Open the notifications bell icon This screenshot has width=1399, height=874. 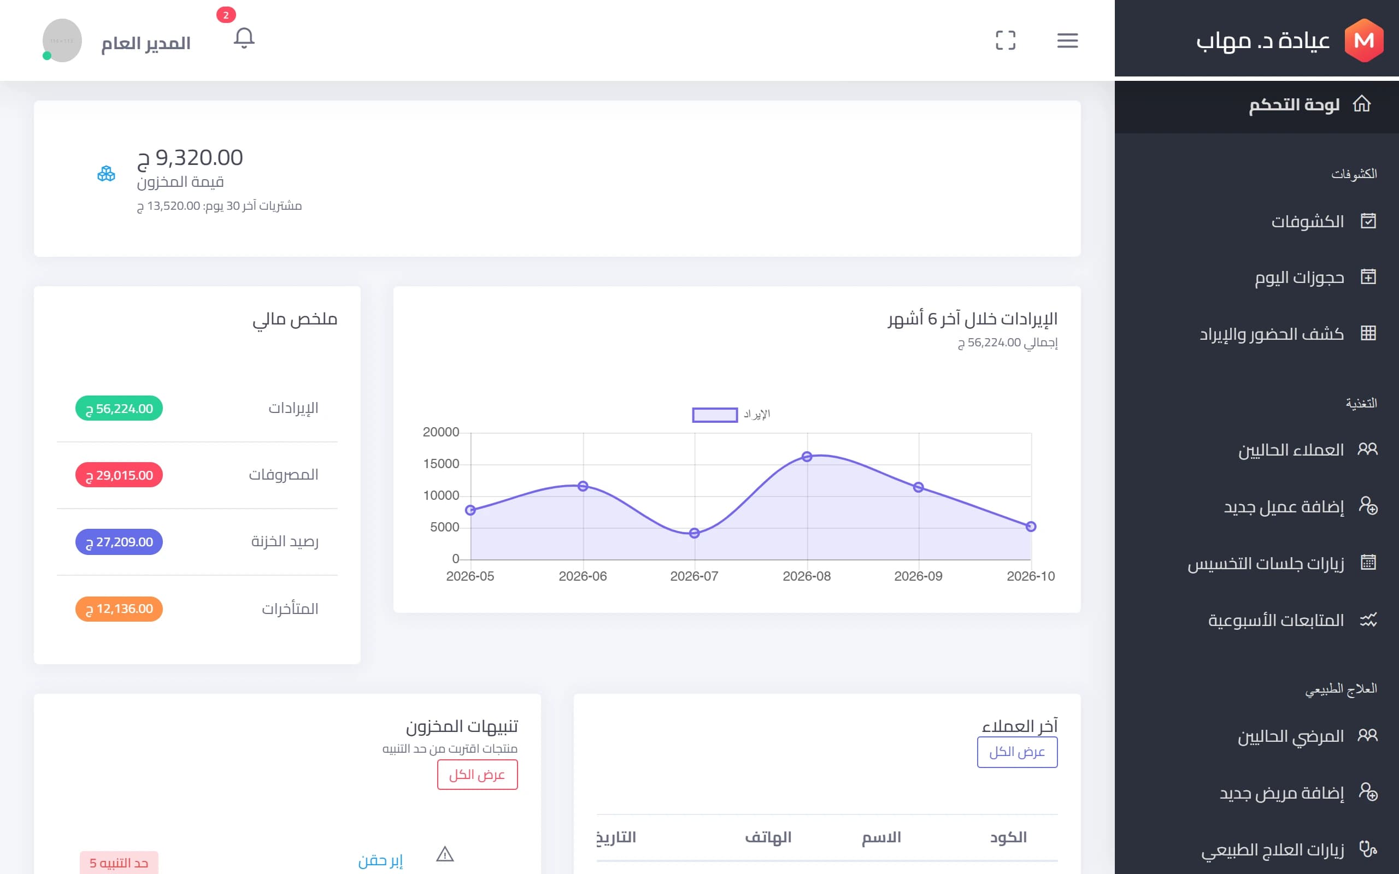pos(244,39)
